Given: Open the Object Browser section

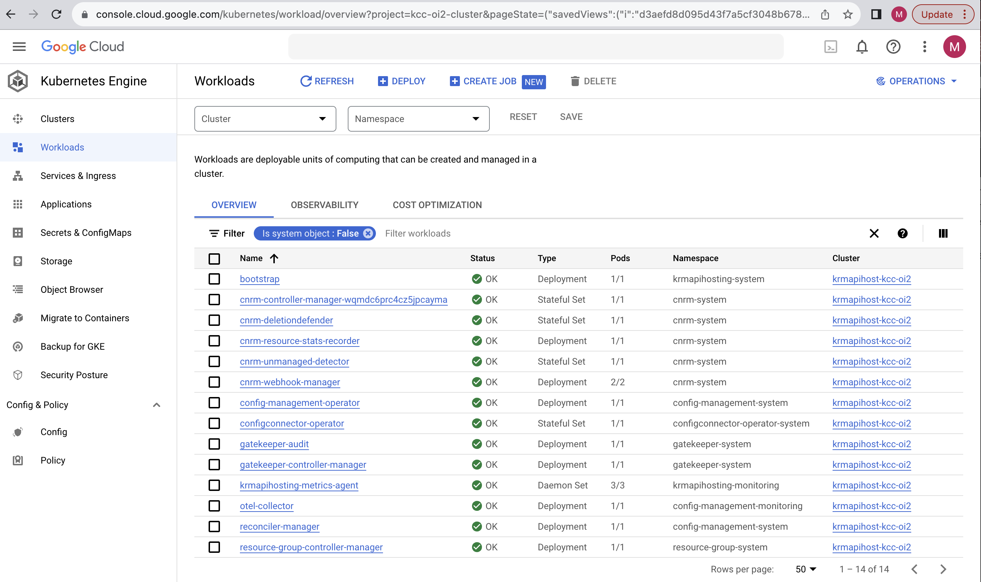Looking at the screenshot, I should click(72, 290).
